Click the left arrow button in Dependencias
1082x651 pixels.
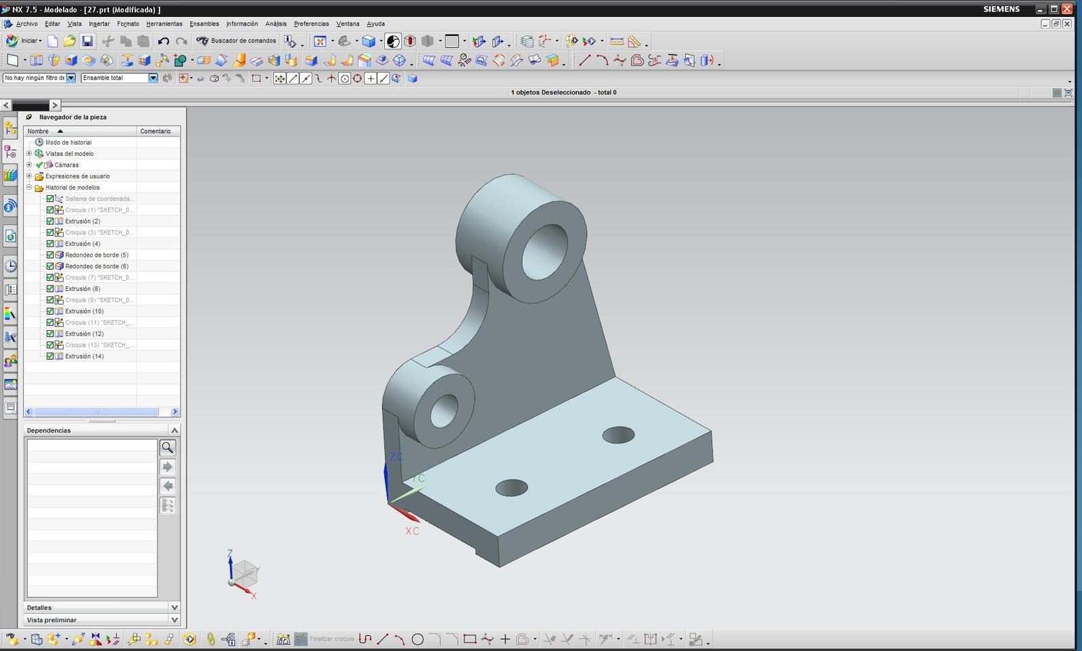[168, 486]
